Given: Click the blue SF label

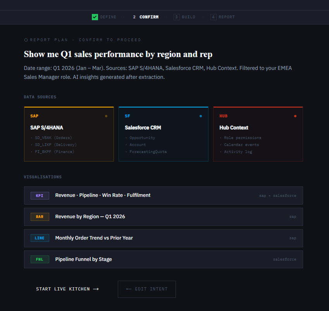Looking at the screenshot, I should point(127,116).
